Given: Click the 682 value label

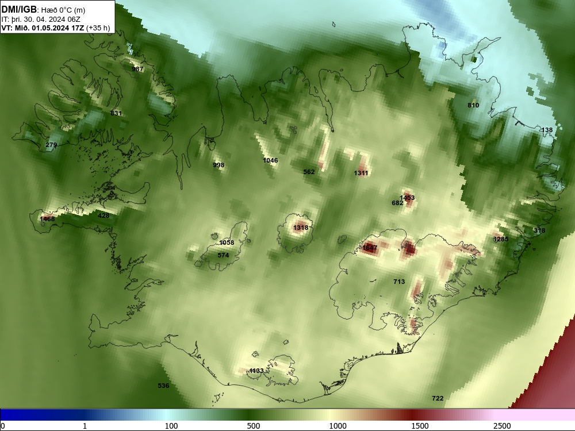Looking at the screenshot, I should 397,203.
